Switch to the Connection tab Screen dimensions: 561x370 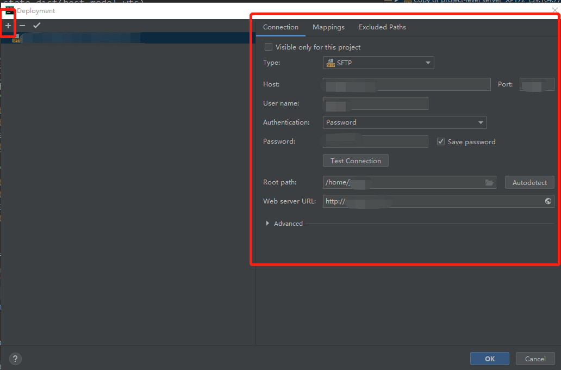[280, 27]
